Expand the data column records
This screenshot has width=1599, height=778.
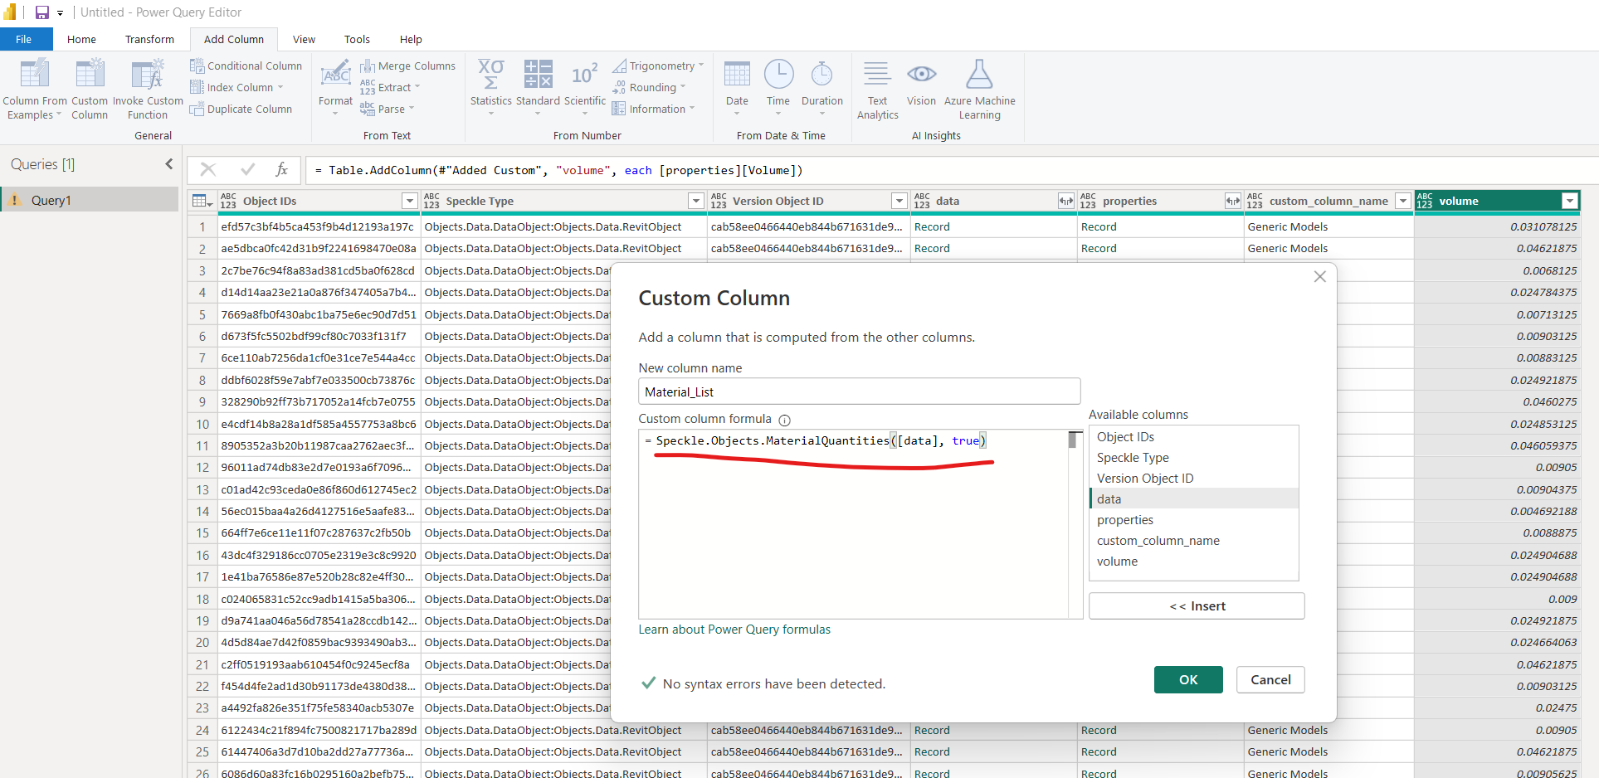pyautogui.click(x=1065, y=201)
